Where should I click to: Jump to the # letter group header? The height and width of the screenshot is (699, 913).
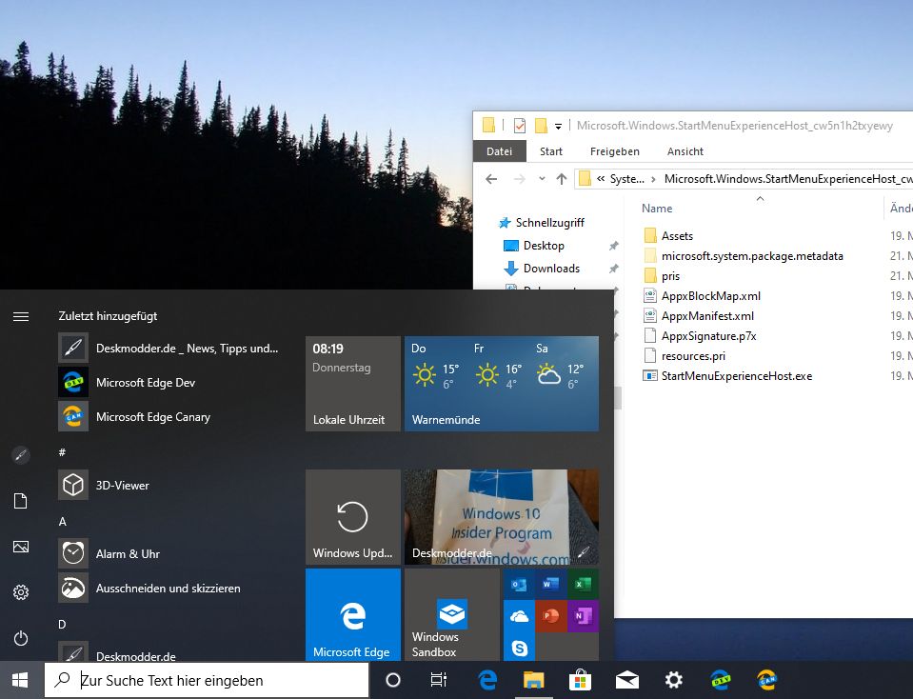62,452
